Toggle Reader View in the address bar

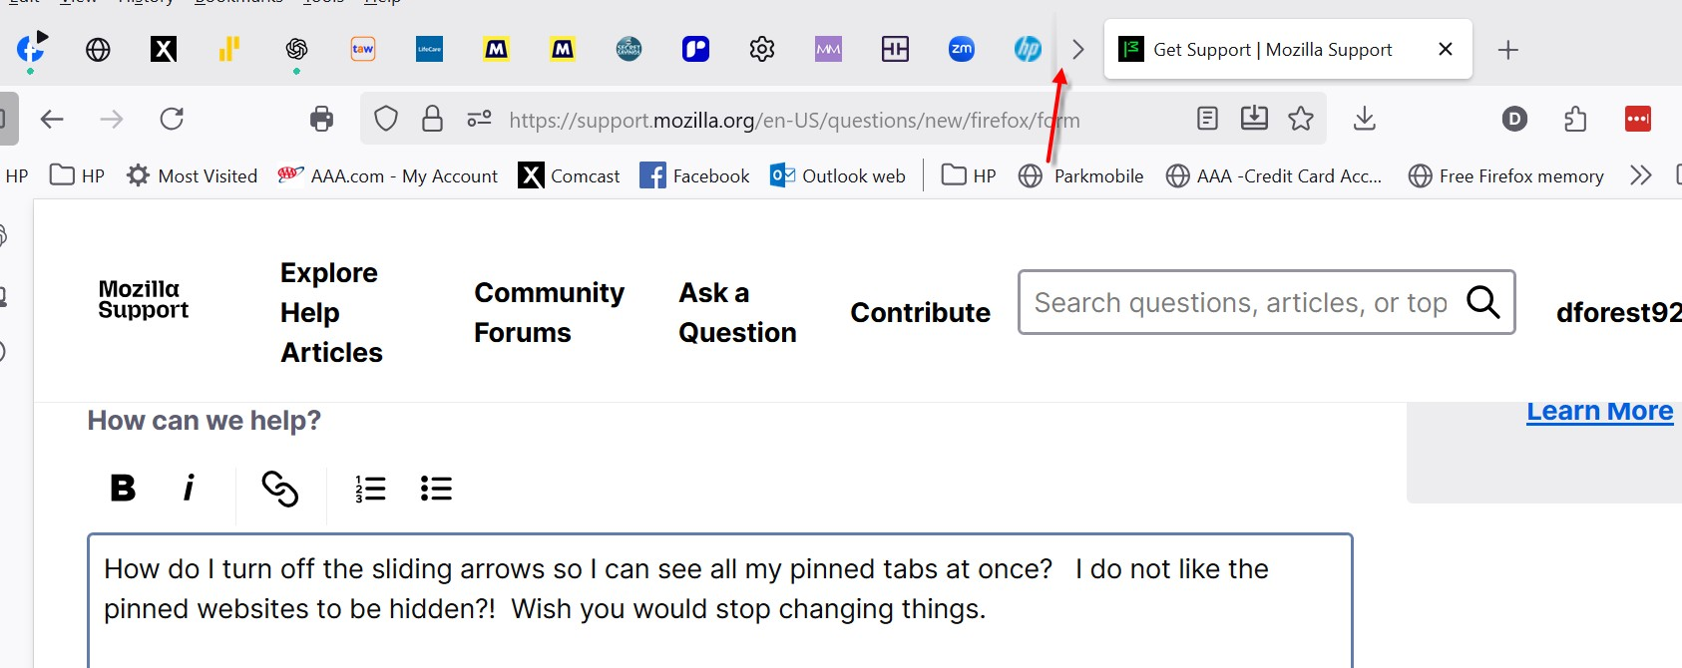[x=1207, y=120]
